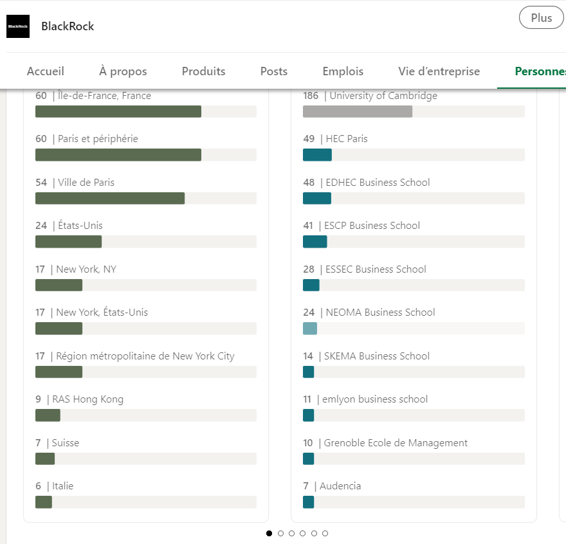Select the EDHEC Business School bar
The height and width of the screenshot is (544, 566).
click(x=414, y=198)
